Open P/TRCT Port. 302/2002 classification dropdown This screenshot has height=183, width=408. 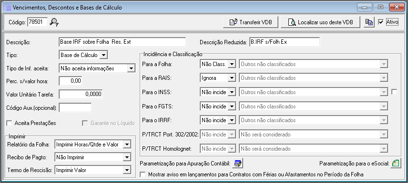pos(314,134)
